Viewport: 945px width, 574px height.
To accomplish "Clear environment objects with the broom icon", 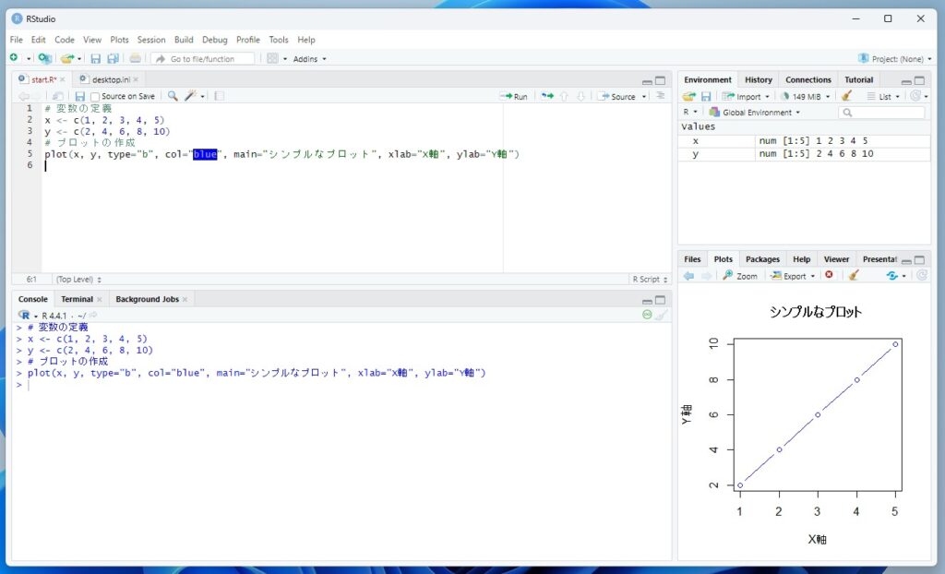I will [847, 96].
